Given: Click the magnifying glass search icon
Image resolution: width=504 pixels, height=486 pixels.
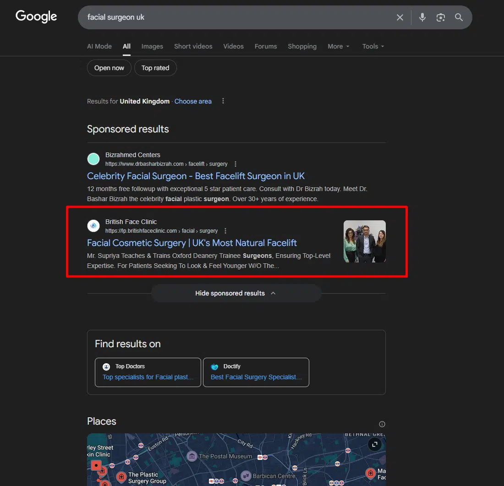Looking at the screenshot, I should tap(459, 17).
